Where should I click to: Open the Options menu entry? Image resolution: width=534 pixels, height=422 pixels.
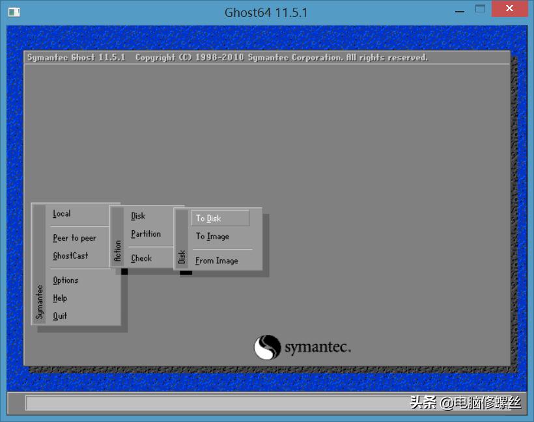click(65, 280)
